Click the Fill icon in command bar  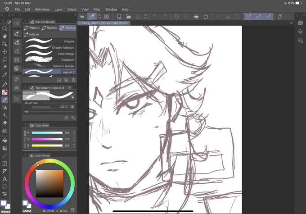(196, 16)
